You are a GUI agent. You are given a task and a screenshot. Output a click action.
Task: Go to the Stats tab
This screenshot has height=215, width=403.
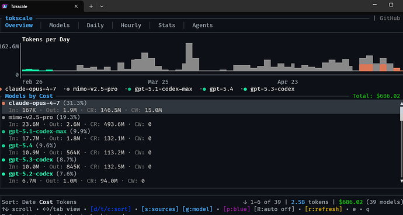coord(166,25)
